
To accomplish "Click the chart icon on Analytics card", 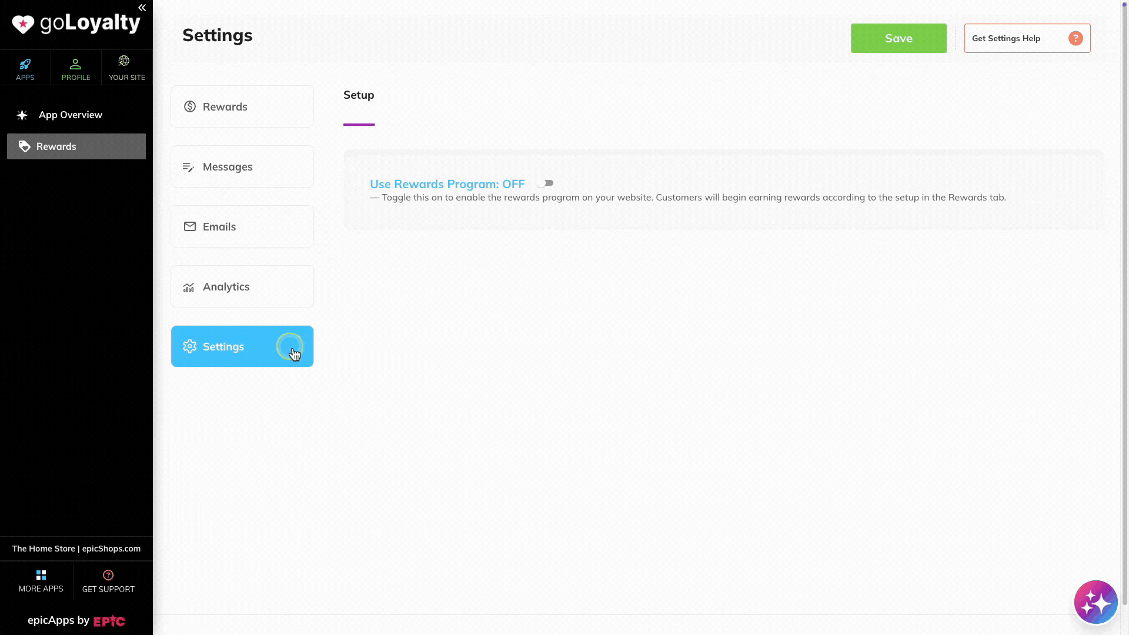I will 188,287.
